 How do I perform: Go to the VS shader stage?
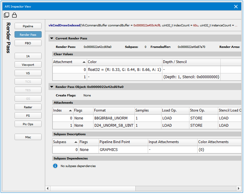(28, 73)
